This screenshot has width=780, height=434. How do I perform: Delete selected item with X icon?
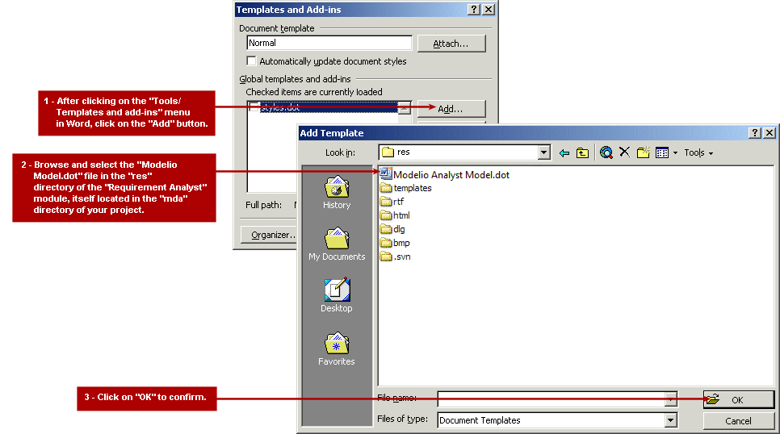click(624, 152)
